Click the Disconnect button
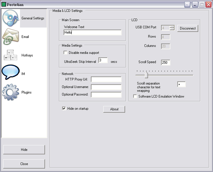This screenshot has height=172, width=213. [188, 28]
